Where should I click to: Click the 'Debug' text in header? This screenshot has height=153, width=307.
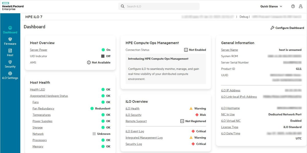tap(244, 17)
